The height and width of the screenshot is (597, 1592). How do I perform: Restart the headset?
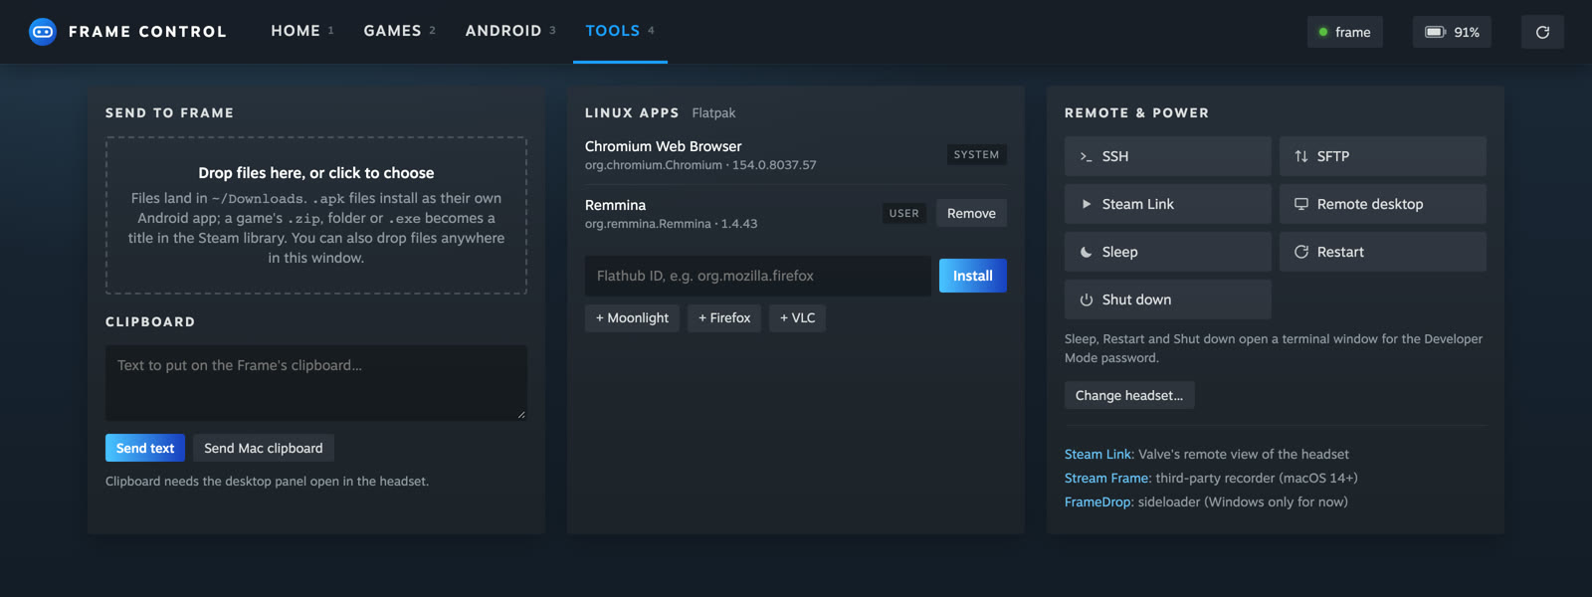1383,252
